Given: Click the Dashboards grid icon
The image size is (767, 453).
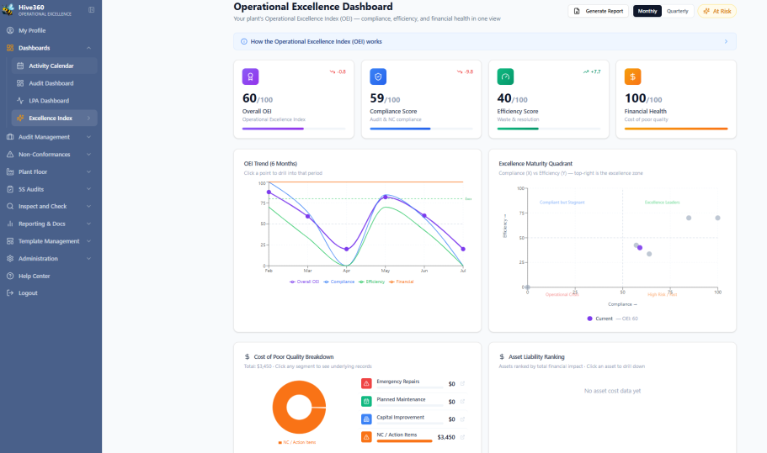Looking at the screenshot, I should tap(10, 48).
